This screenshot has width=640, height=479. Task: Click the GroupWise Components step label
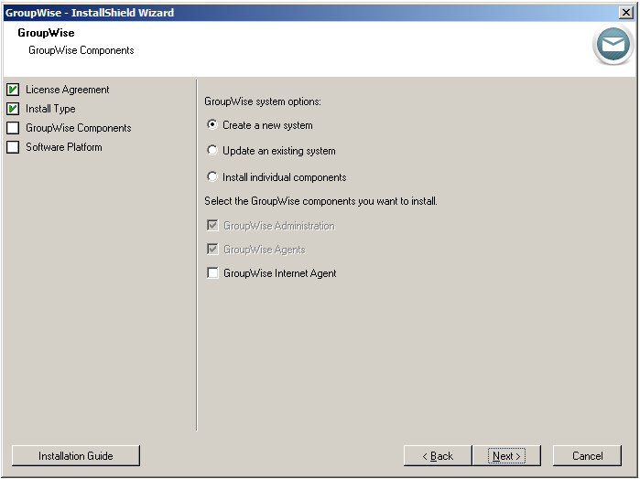(x=78, y=128)
